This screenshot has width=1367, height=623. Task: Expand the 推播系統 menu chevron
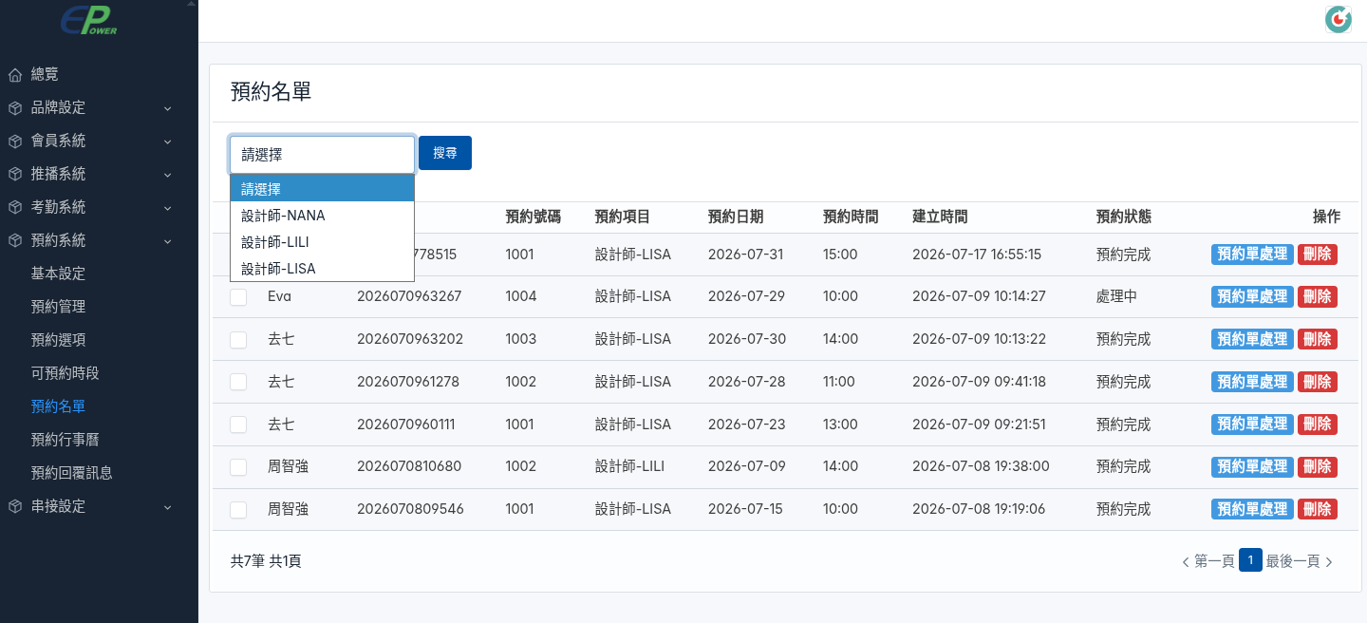coord(167,175)
